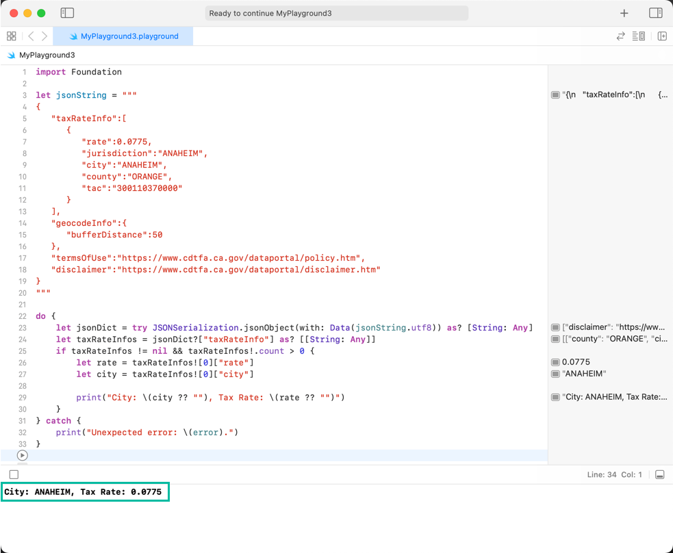Show quick look for jsonString result

pyautogui.click(x=555, y=95)
